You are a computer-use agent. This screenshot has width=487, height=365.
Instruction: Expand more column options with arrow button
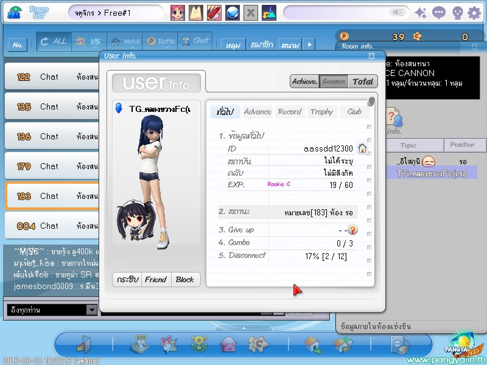tap(309, 44)
